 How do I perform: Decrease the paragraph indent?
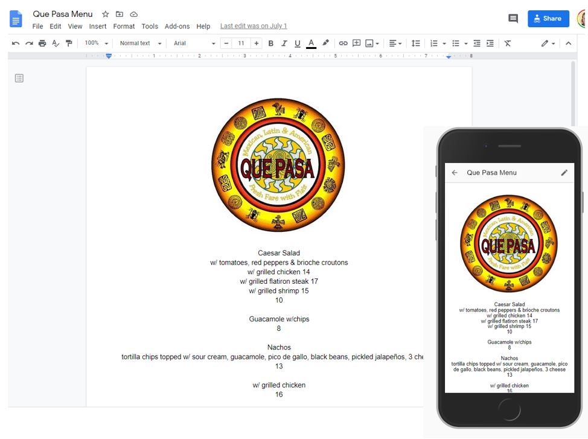pyautogui.click(x=477, y=43)
